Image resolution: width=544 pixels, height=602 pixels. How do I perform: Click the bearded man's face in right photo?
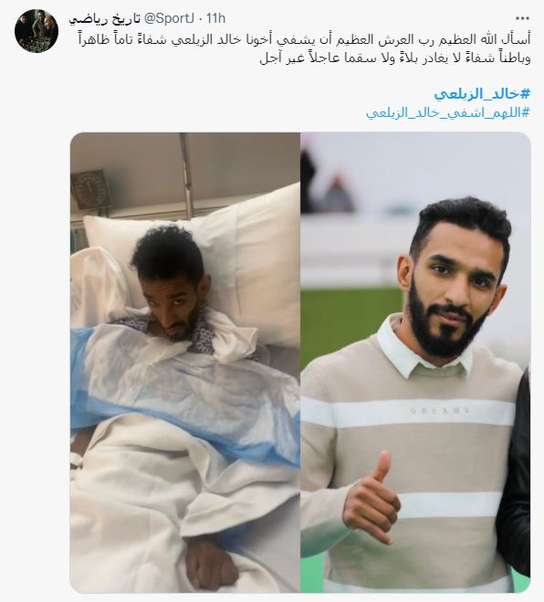[x=453, y=291]
